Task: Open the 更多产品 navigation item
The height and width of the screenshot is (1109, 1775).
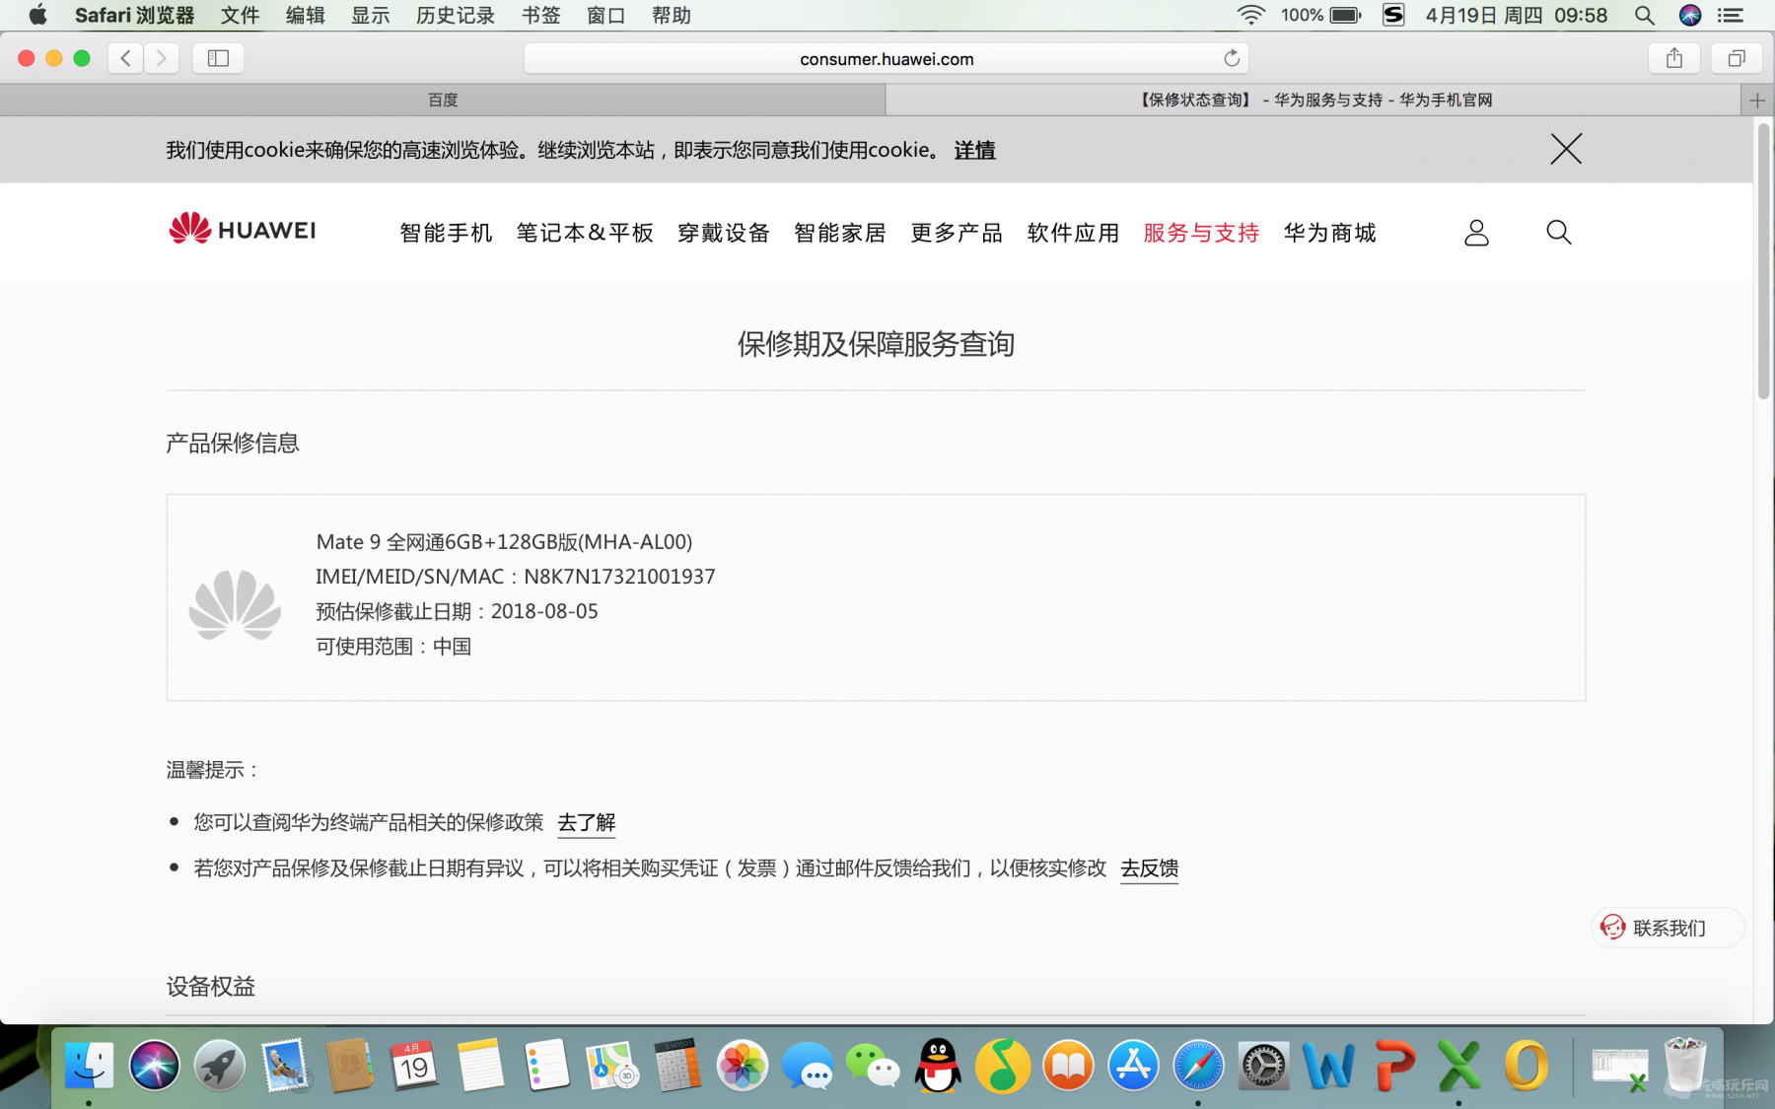Action: (x=957, y=233)
